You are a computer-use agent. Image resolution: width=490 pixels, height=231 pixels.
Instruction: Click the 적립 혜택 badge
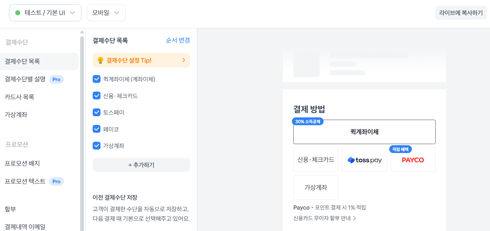tap(400, 149)
